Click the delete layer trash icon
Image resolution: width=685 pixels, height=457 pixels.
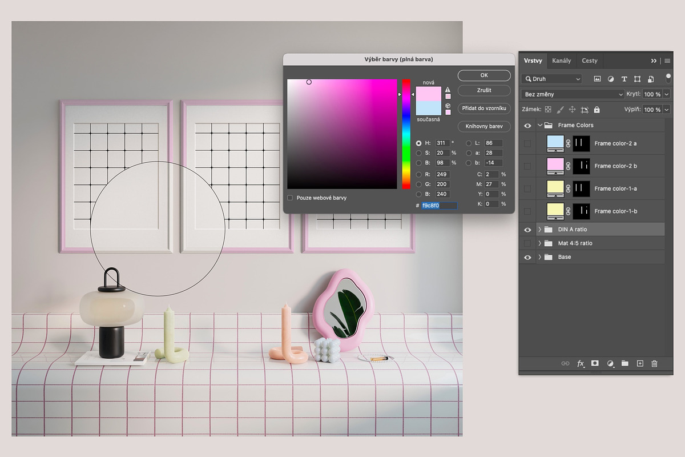click(654, 363)
